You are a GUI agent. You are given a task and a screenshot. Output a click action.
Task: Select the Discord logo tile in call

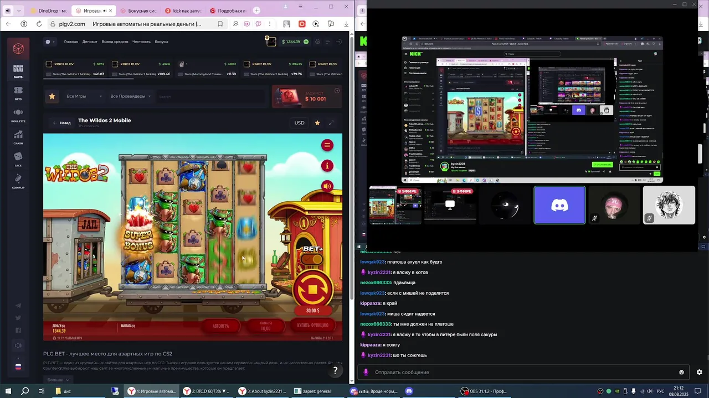coord(559,205)
